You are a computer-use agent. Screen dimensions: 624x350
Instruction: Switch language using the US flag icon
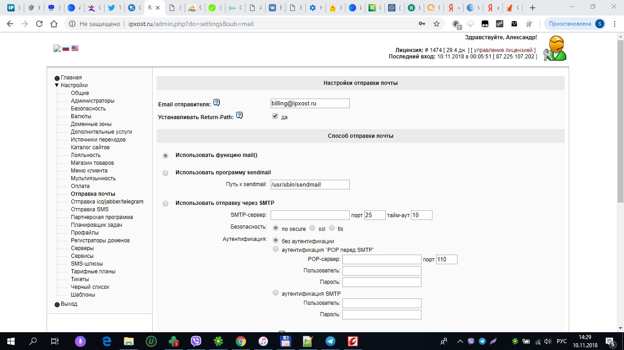(75, 48)
